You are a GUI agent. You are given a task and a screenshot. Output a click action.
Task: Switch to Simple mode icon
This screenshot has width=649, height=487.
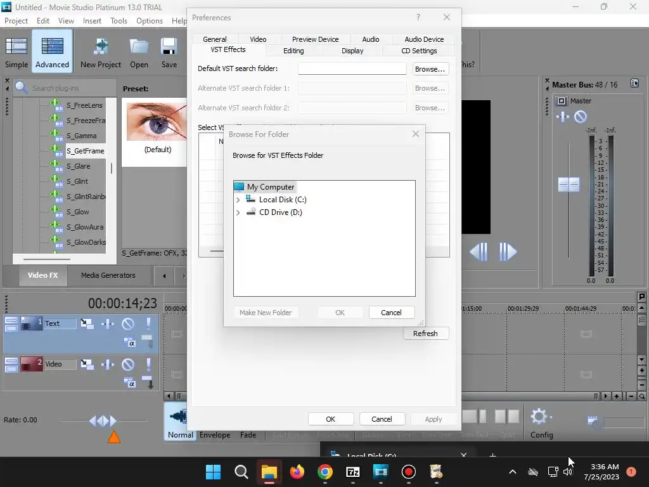tap(16, 46)
